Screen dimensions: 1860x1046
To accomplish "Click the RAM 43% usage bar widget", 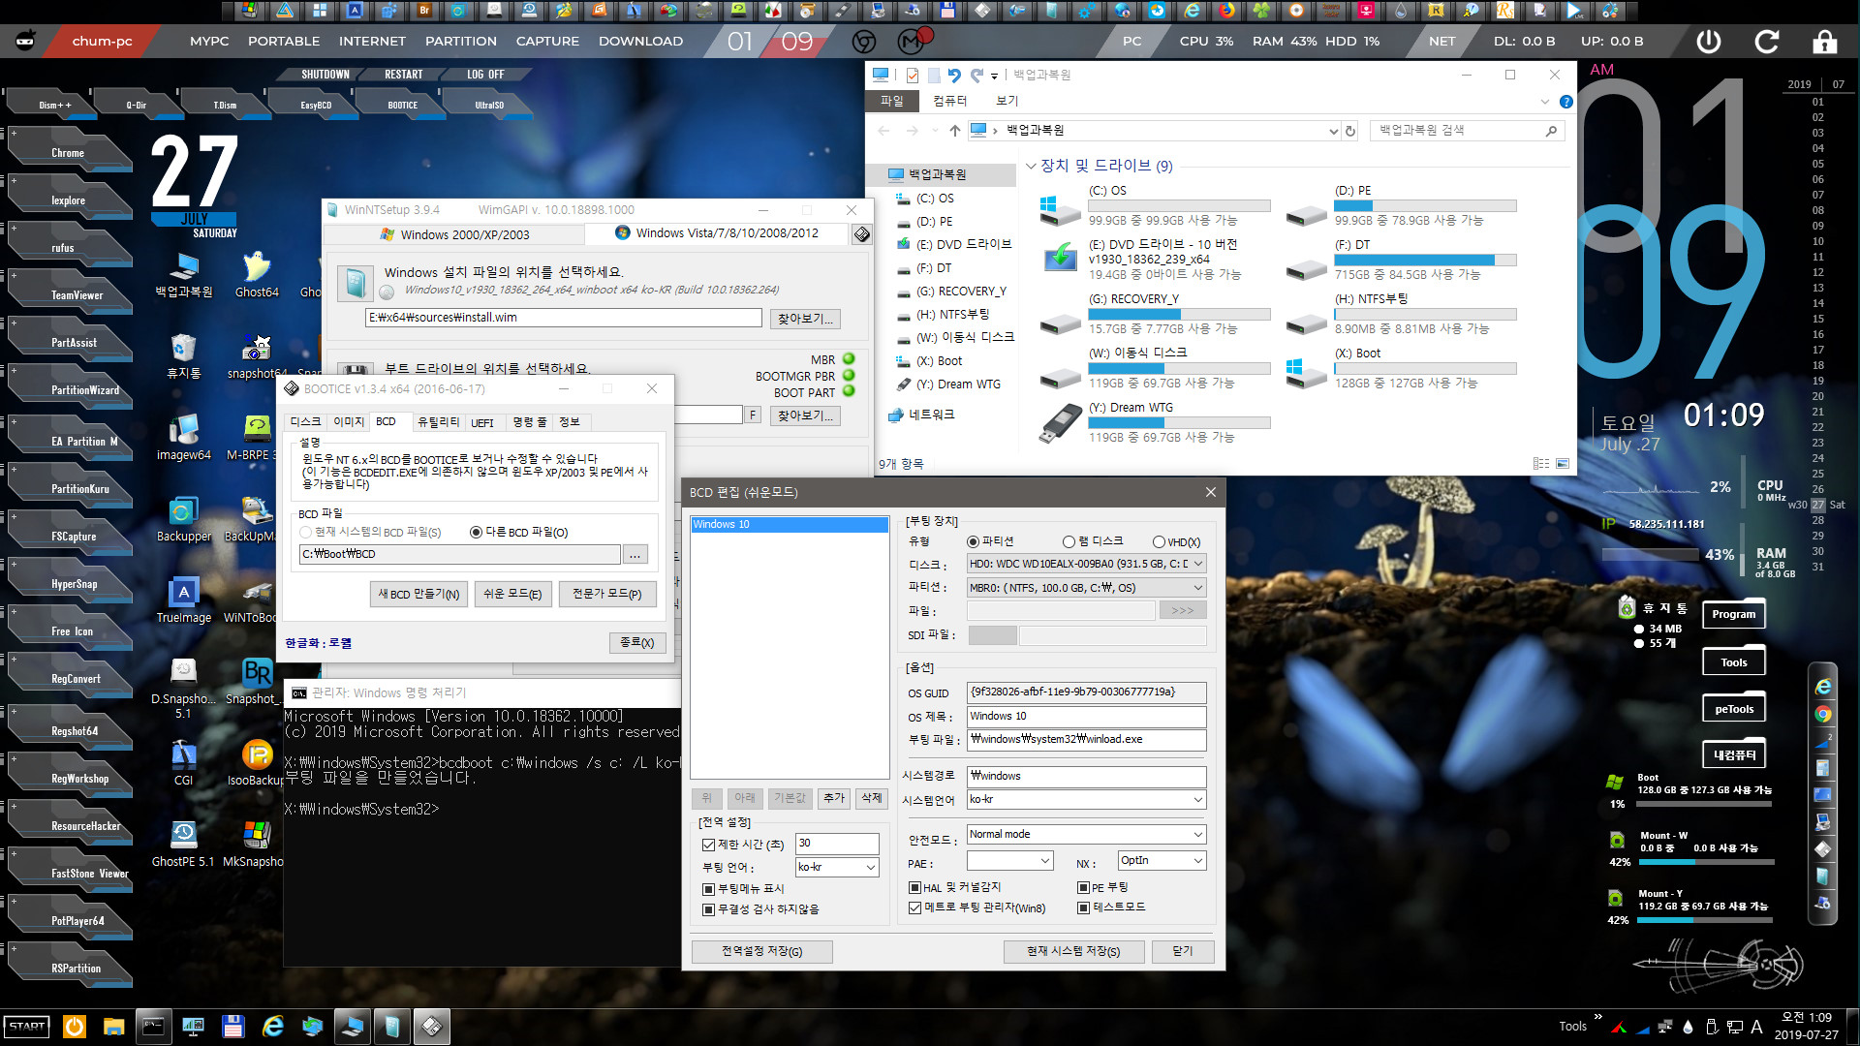I will coord(1651,555).
